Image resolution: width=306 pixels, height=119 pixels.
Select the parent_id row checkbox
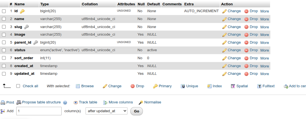point(4,42)
